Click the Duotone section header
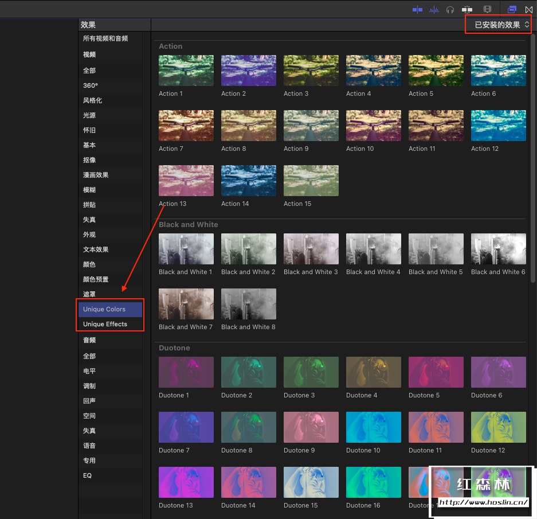 coord(174,348)
